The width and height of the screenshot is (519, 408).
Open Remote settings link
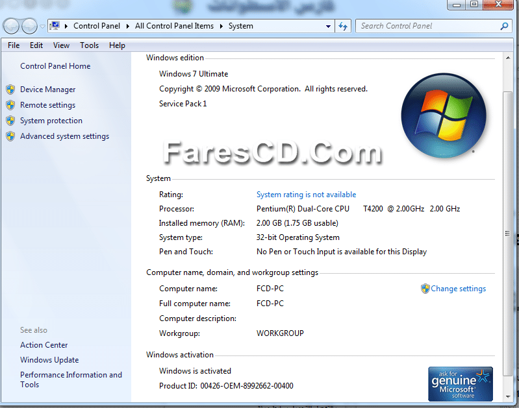[x=47, y=105]
